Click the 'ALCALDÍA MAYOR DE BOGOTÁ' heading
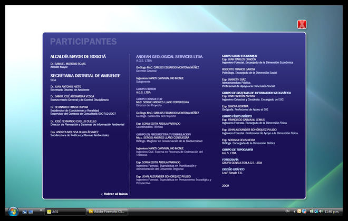Viewport: 348px width, 221px height. click(x=78, y=56)
